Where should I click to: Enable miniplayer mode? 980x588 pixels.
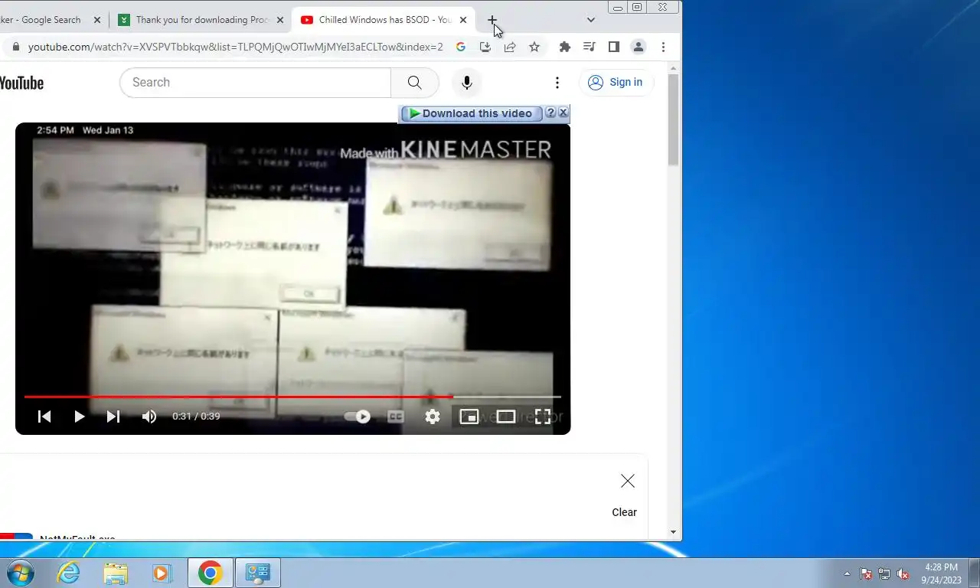tap(469, 416)
